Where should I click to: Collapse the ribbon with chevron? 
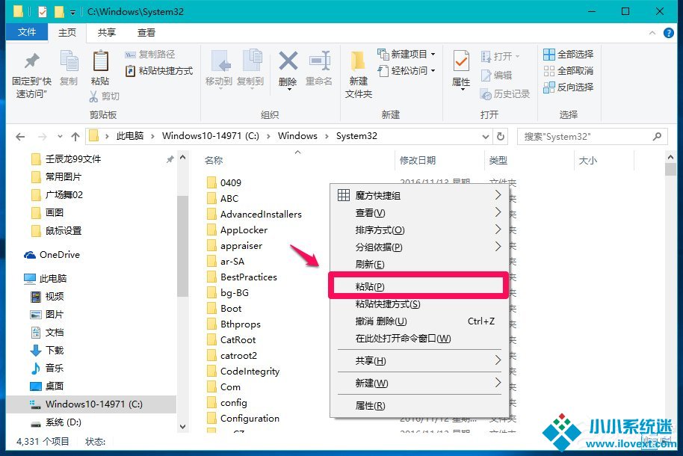tap(652, 33)
